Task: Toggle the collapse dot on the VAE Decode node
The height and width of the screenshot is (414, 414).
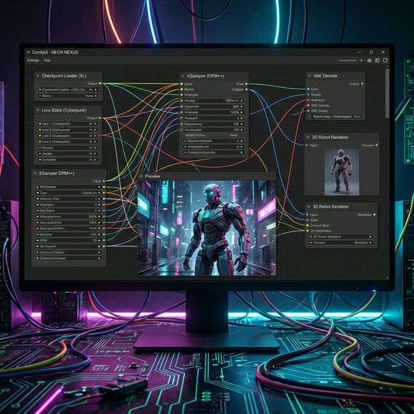Action: [x=309, y=76]
